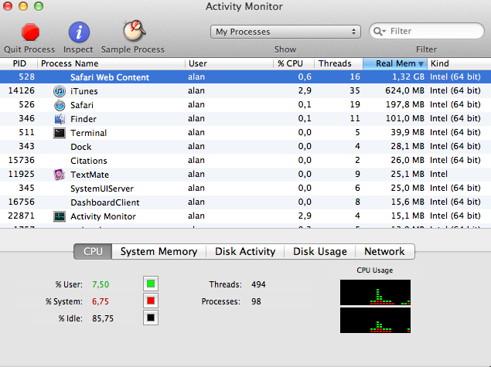The height and width of the screenshot is (367, 491).
Task: Open the Disk Usage tab
Action: click(319, 252)
